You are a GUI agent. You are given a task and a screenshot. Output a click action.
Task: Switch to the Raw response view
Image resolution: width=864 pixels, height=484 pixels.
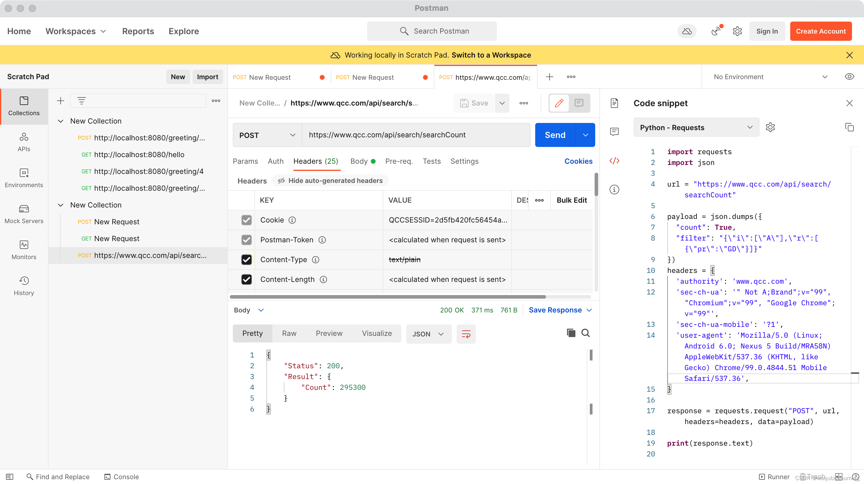[289, 333]
